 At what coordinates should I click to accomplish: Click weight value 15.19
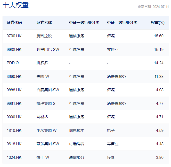click(159, 50)
